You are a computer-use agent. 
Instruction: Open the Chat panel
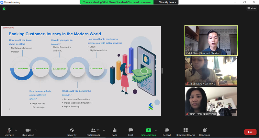click(x=130, y=130)
